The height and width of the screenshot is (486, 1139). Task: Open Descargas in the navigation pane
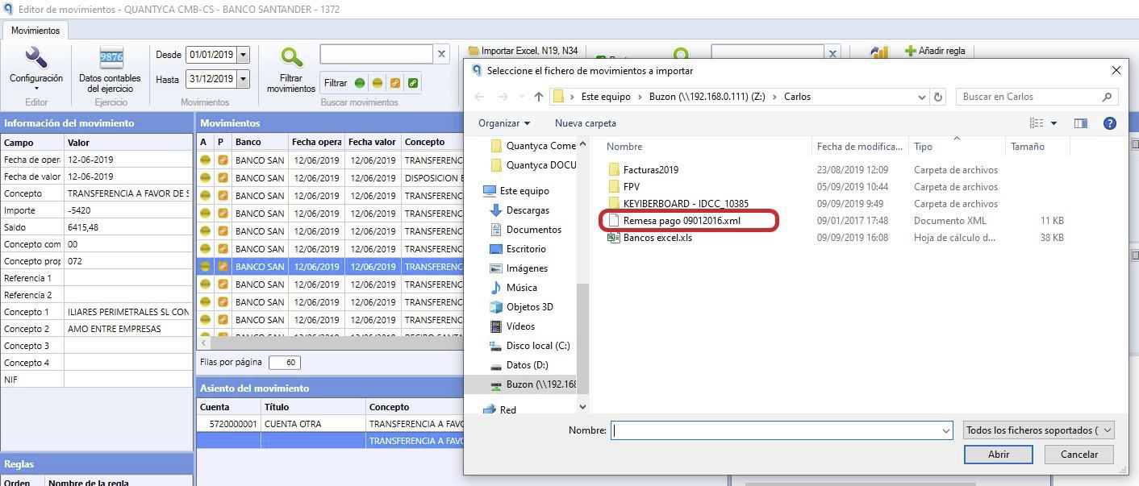528,210
